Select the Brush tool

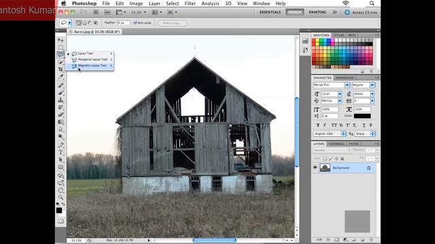tap(60, 92)
